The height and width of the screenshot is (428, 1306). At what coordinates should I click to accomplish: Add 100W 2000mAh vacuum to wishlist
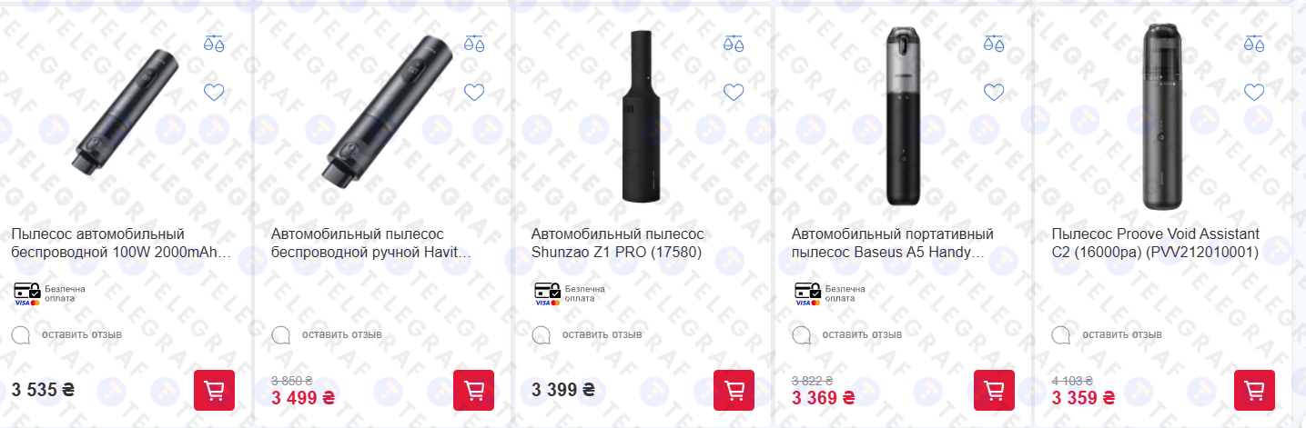coord(214,92)
